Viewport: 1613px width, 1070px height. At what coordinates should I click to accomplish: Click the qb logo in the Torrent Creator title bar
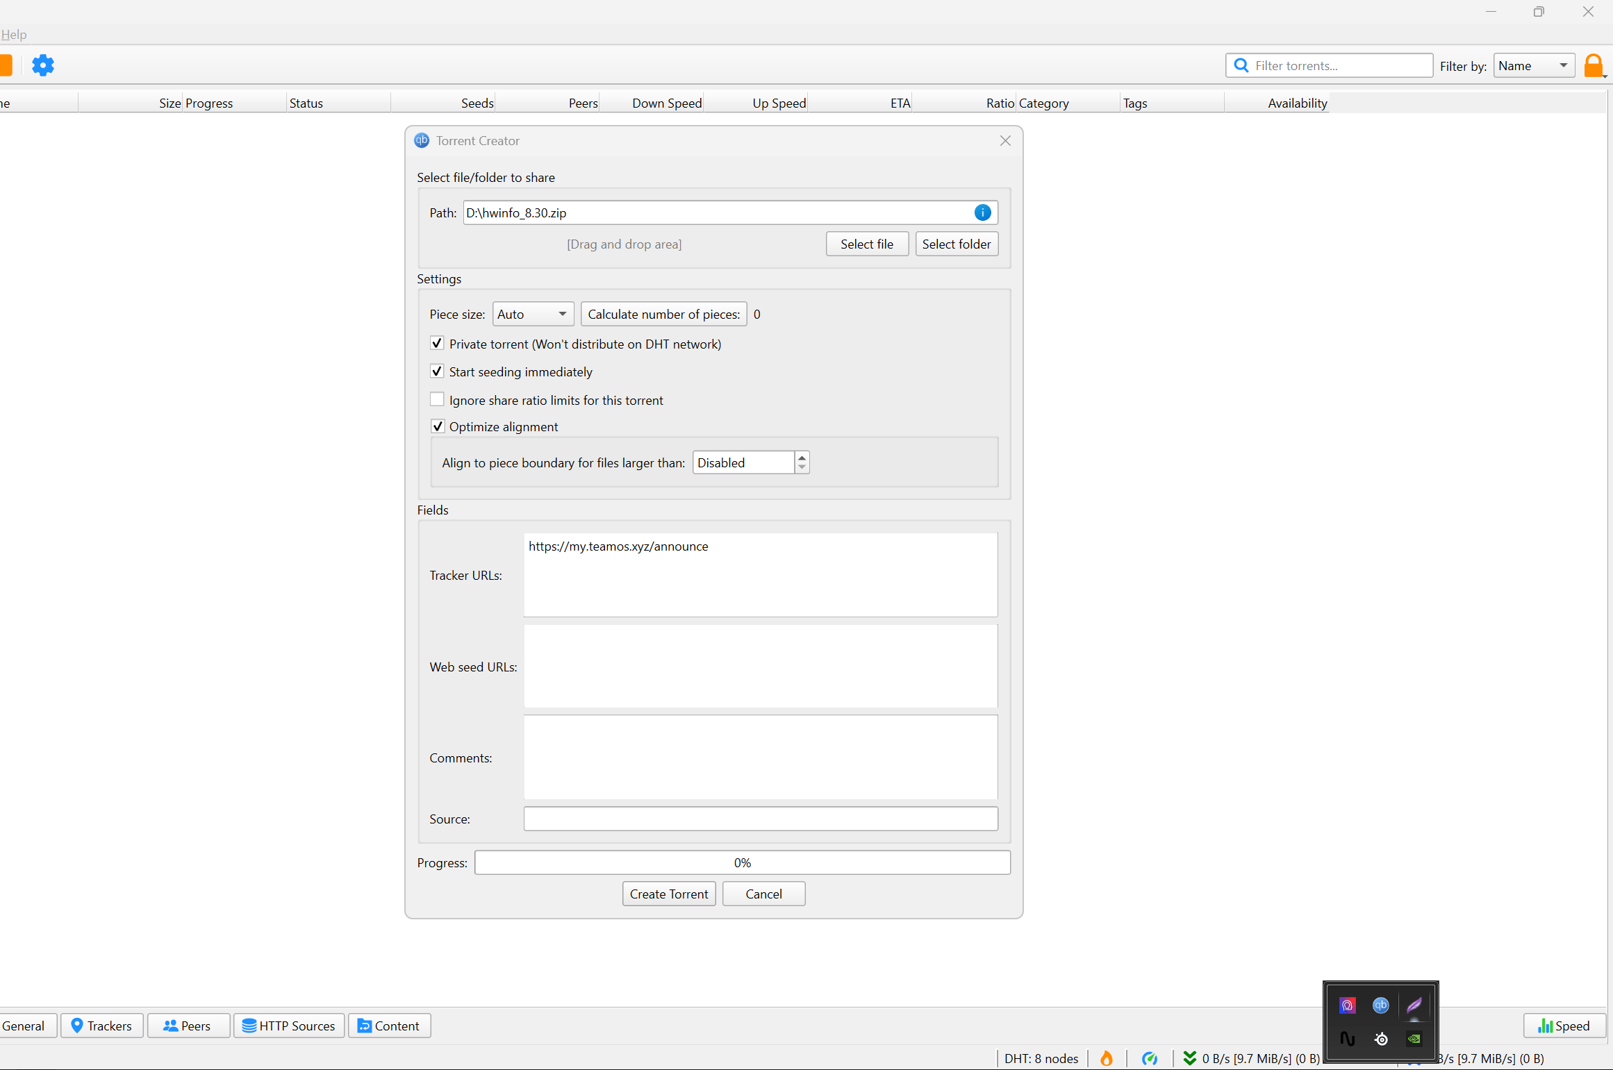pos(422,140)
